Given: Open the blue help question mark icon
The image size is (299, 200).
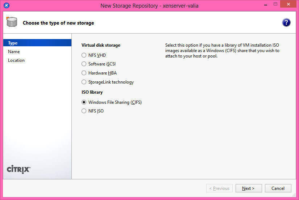Looking at the screenshot, I should coord(286,23).
